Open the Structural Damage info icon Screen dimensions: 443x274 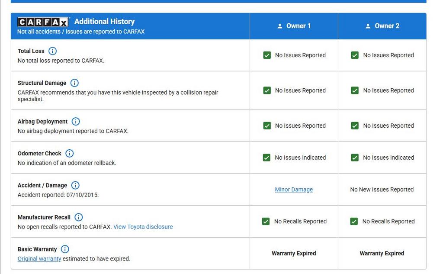(x=74, y=83)
